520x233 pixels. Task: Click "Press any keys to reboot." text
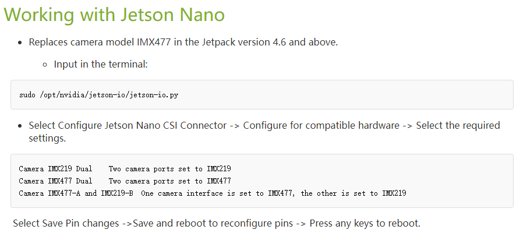coord(365,223)
